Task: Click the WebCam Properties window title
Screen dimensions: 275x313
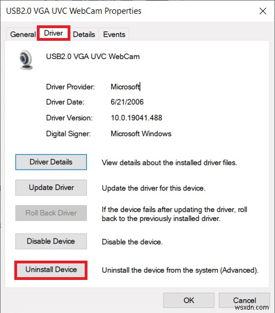Action: [74, 11]
